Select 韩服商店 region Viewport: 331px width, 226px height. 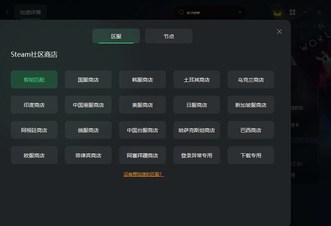point(142,79)
